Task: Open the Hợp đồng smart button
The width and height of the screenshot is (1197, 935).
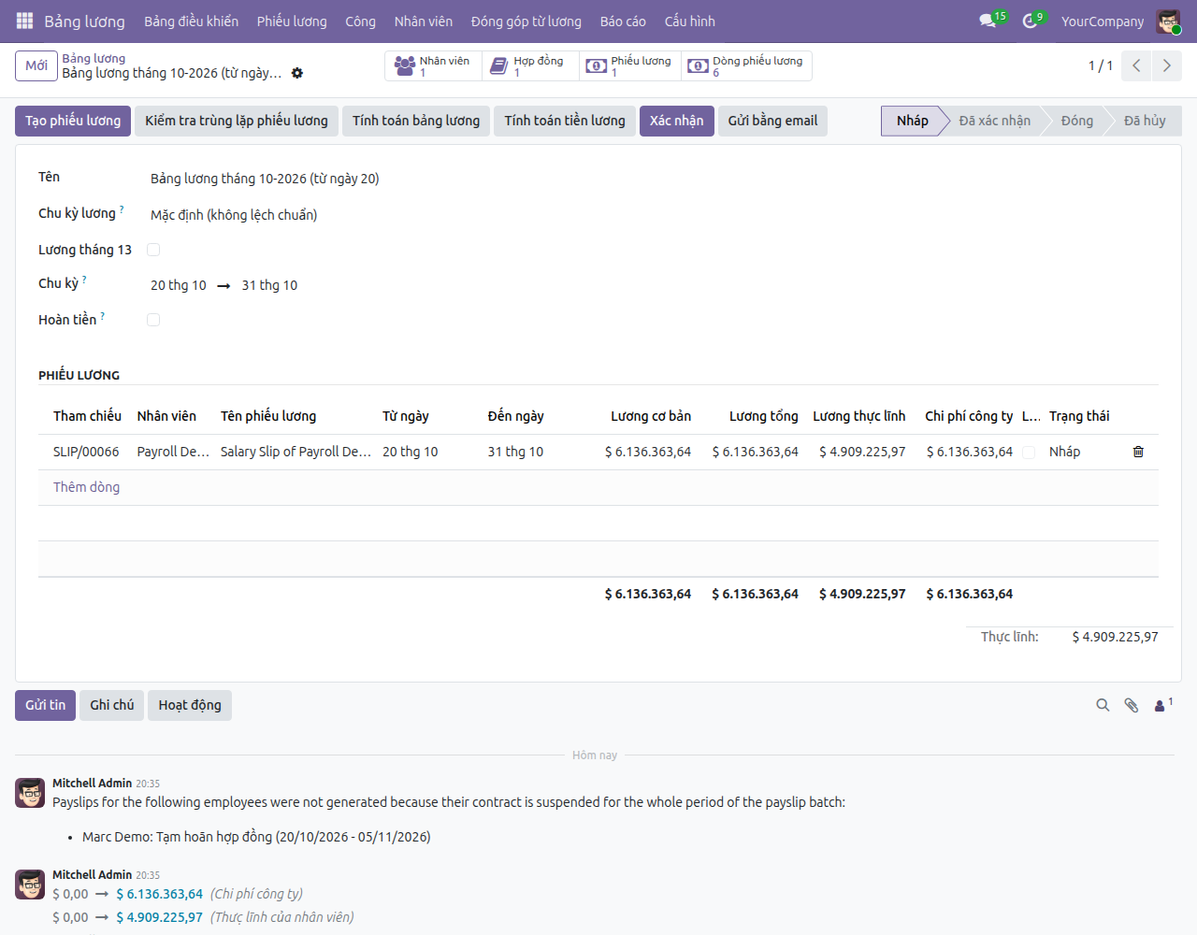Action: point(530,65)
